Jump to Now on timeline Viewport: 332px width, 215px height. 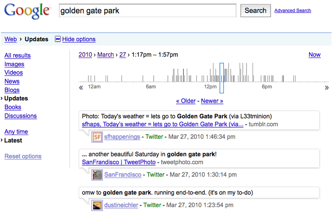click(x=314, y=55)
